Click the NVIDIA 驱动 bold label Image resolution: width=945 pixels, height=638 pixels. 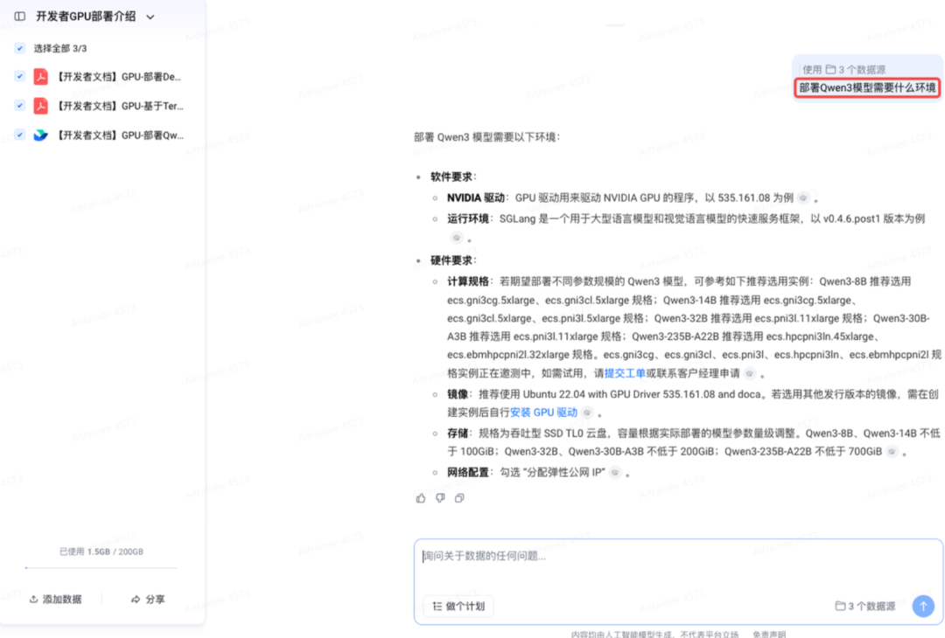[x=475, y=198]
